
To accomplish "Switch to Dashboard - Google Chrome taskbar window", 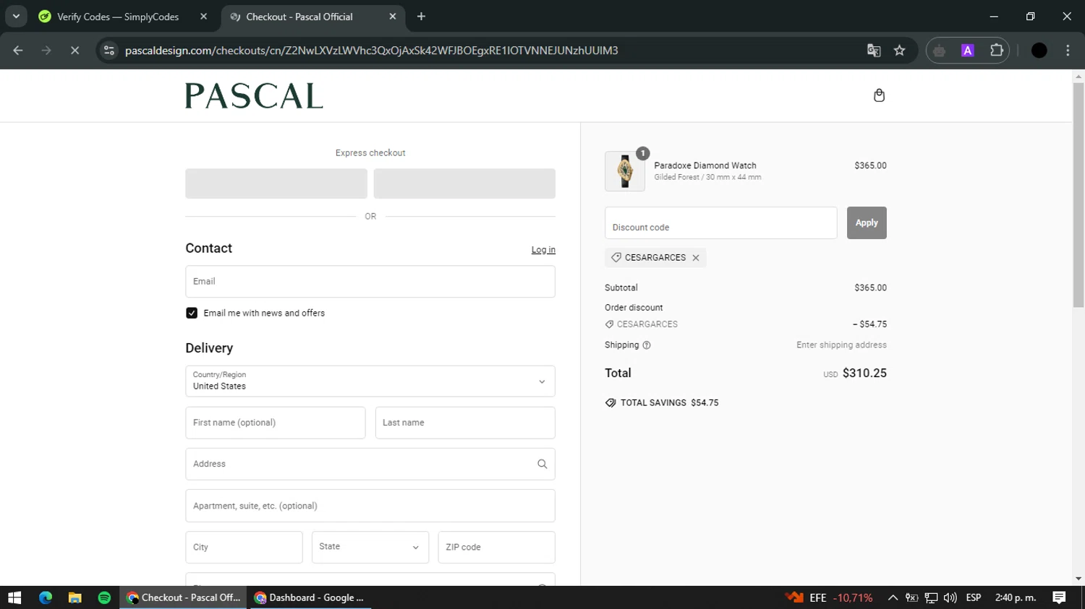I will click(x=310, y=597).
